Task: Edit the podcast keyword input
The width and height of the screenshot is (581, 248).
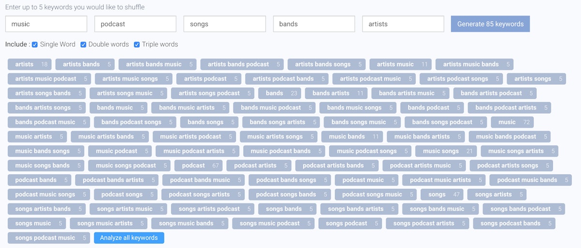Action: tap(135, 24)
